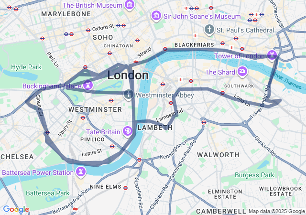The width and height of the screenshot is (306, 215).
Task: Click Buckingham Palace castle marker
Action: (88, 86)
